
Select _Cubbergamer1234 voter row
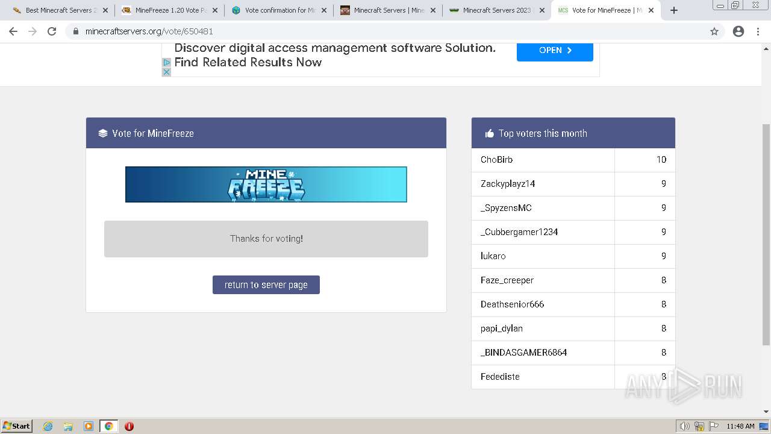click(573, 232)
